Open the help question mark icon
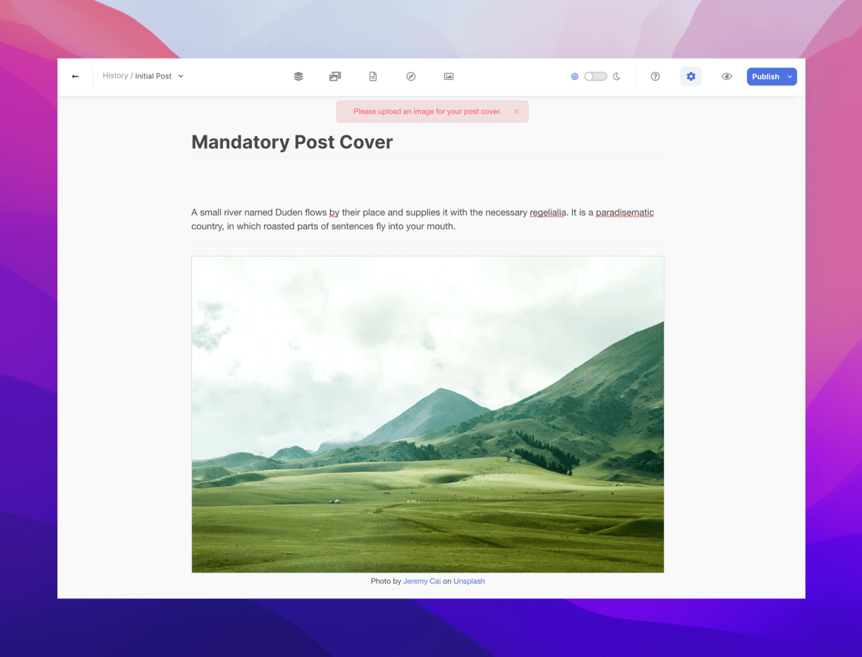Viewport: 862px width, 657px height. [655, 77]
